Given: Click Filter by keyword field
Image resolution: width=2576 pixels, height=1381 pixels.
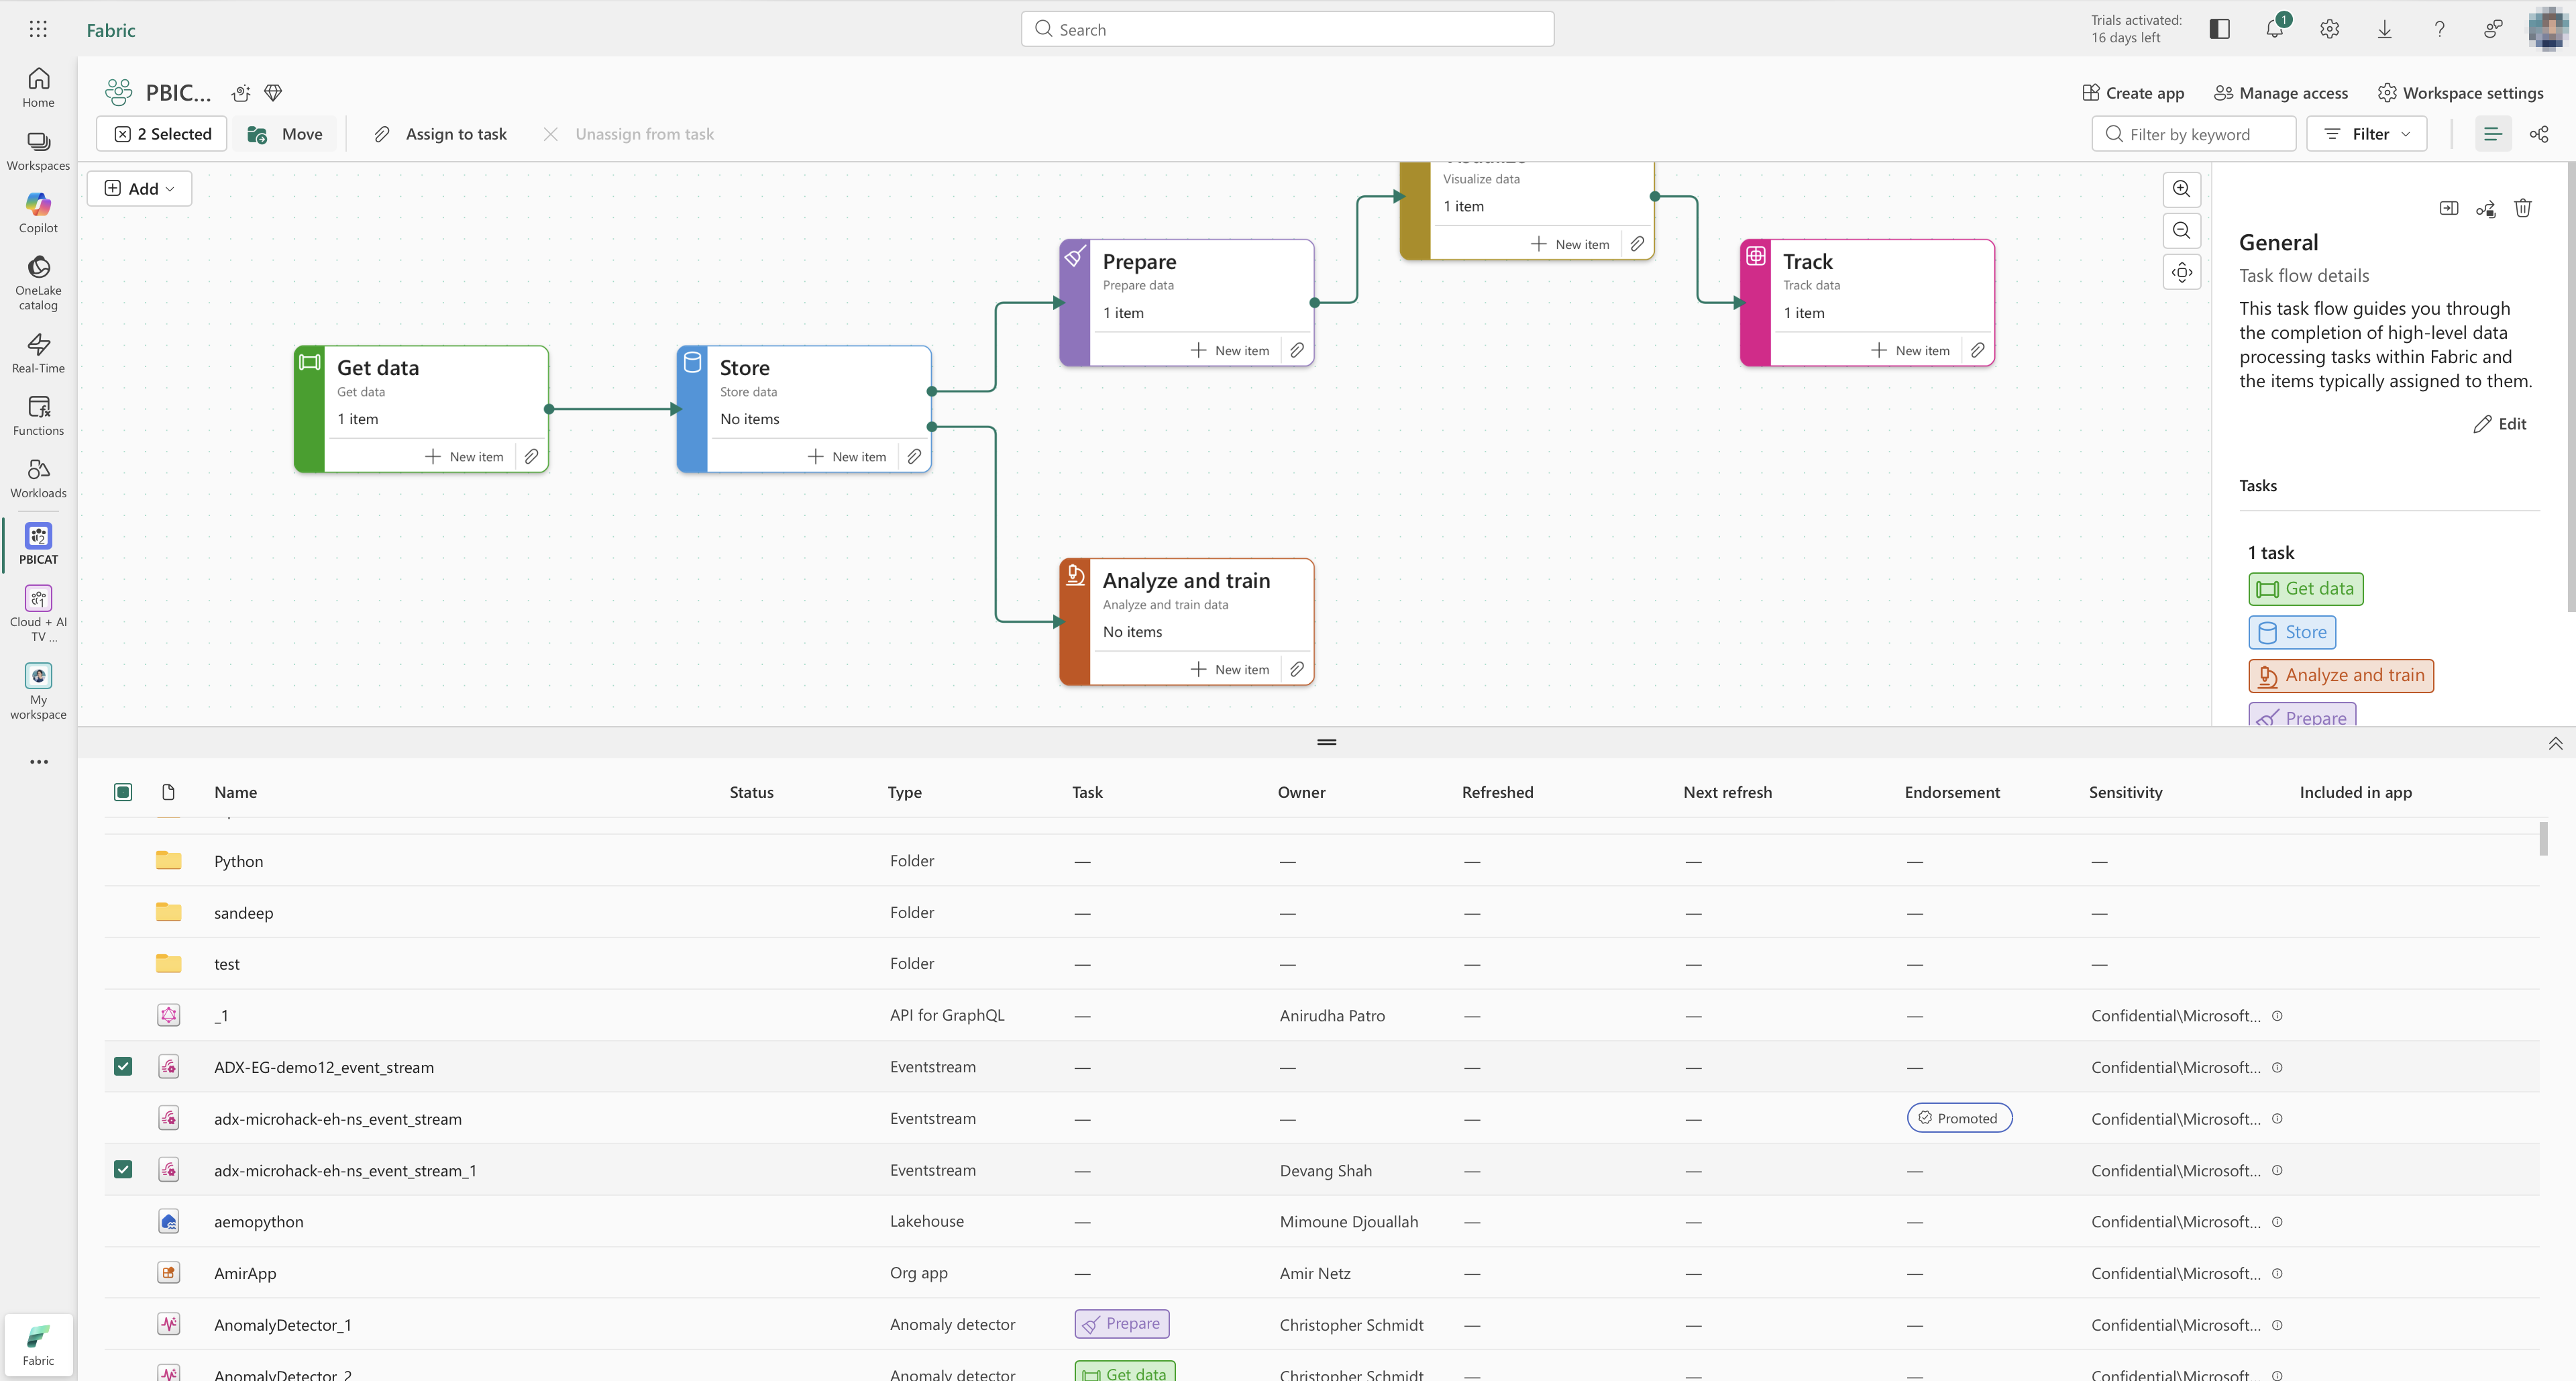Looking at the screenshot, I should (x=2193, y=134).
